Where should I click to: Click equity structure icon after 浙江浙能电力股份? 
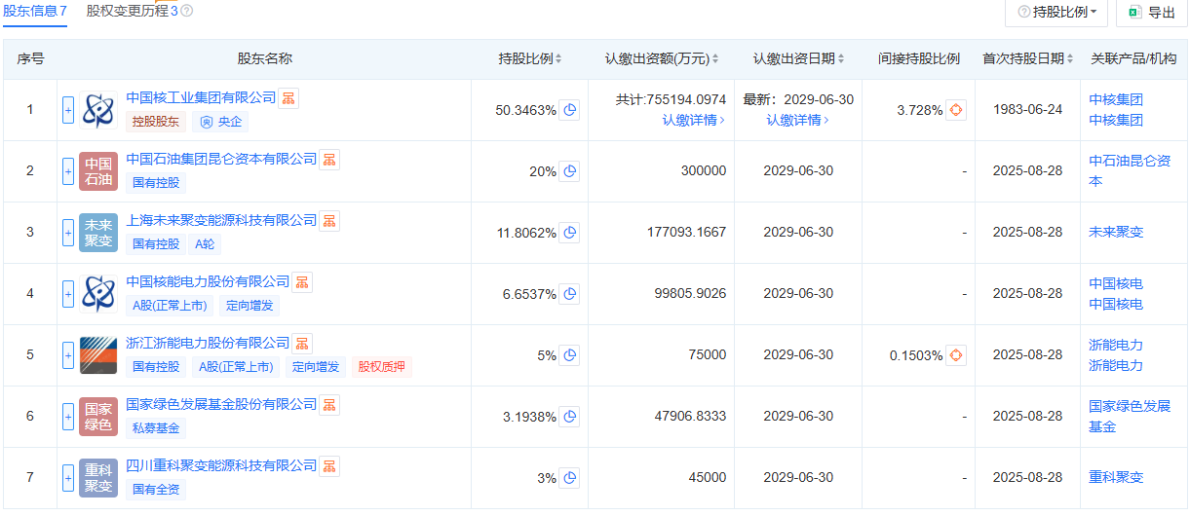coord(302,344)
